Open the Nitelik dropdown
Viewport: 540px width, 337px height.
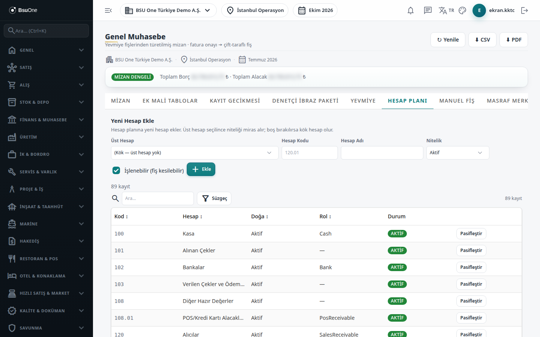(x=457, y=153)
